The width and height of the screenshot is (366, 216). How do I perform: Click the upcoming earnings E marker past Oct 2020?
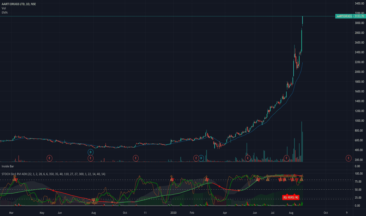tap(348, 158)
